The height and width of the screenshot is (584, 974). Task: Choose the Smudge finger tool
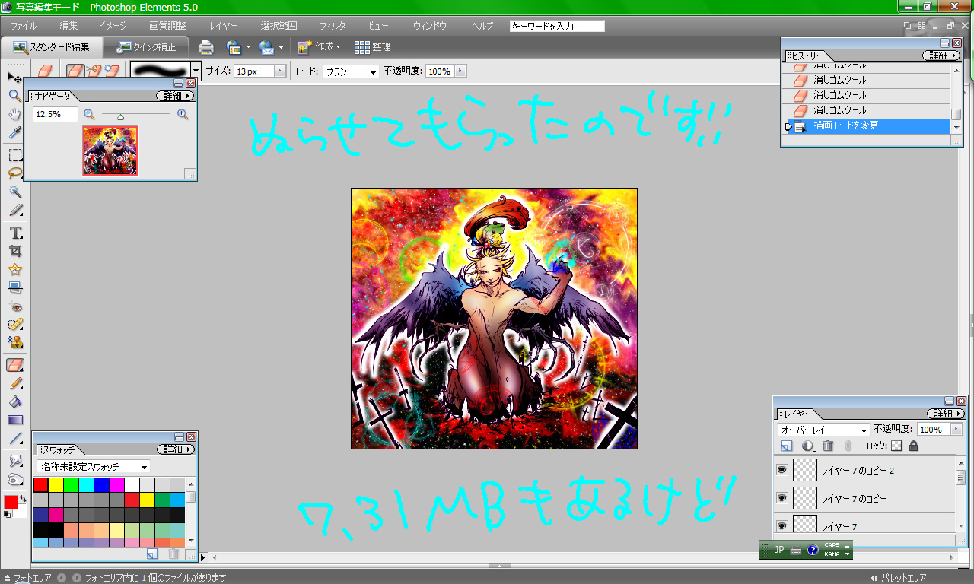tap(14, 461)
